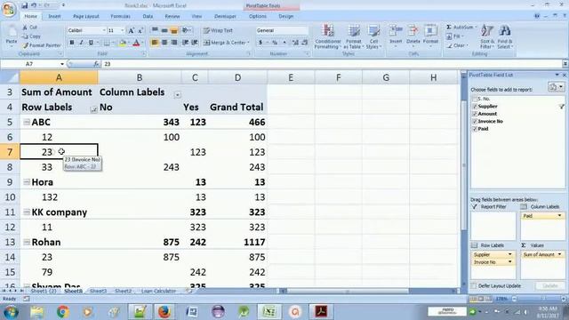
Task: Open Format as Table gallery
Action: 354,36
